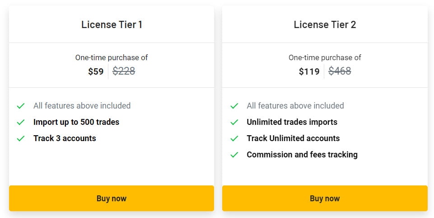
Task: Click the $59 price
Action: click(96, 71)
